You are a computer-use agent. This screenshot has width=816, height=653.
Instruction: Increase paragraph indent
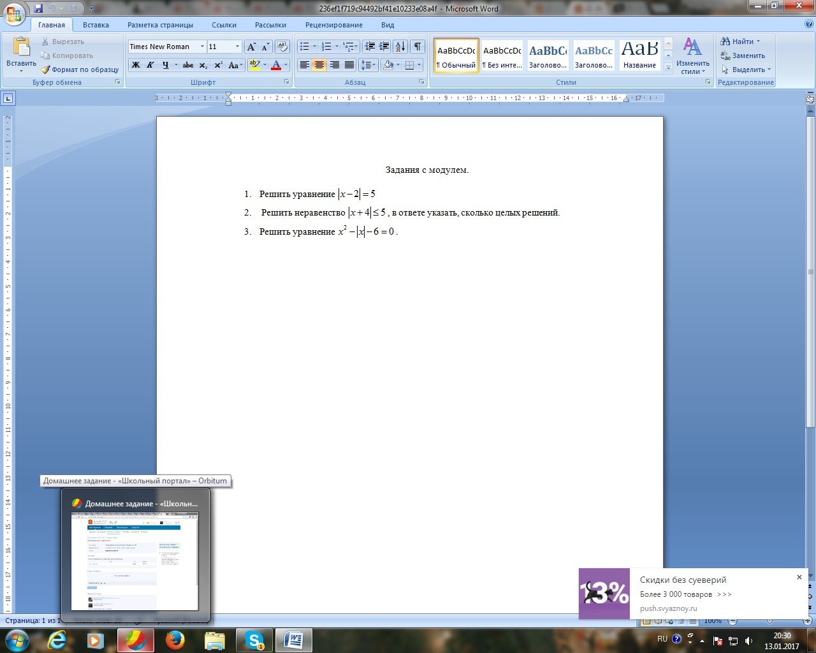pyautogui.click(x=384, y=47)
